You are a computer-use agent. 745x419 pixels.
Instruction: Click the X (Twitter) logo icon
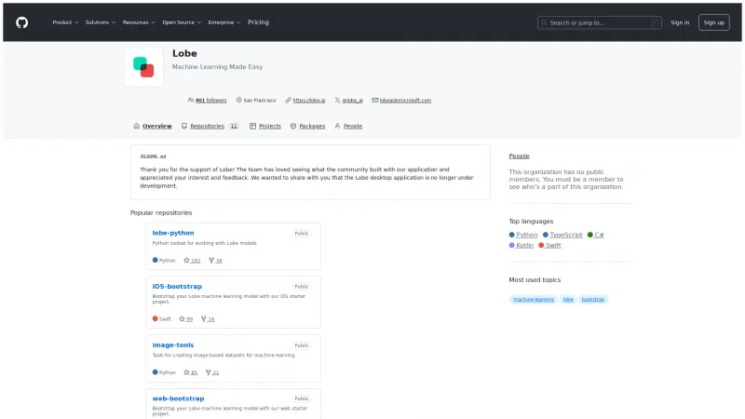click(337, 101)
